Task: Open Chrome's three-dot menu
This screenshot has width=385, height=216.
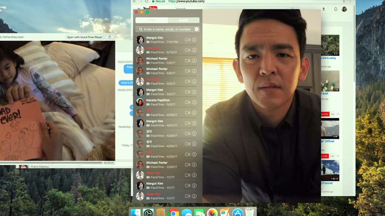Action: tap(350, 2)
